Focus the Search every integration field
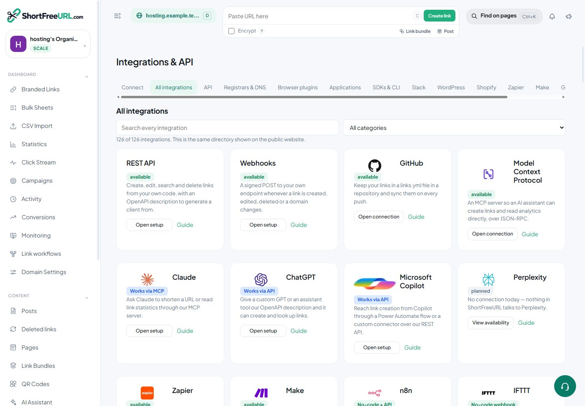This screenshot has width=585, height=406. (x=227, y=128)
